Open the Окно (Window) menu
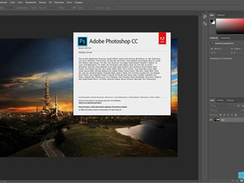Image resolution: width=244 pixels, height=183 pixels. pyautogui.click(x=69, y=2)
